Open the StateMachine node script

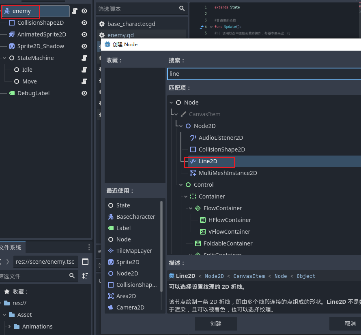[84, 58]
